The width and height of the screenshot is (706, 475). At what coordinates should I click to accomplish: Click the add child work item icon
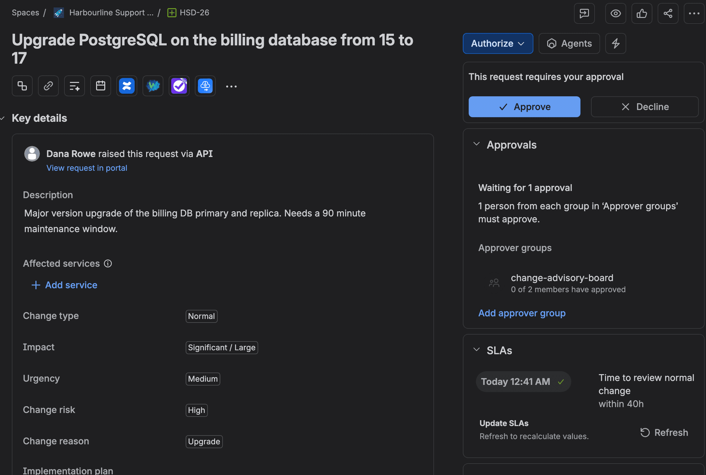pos(22,86)
